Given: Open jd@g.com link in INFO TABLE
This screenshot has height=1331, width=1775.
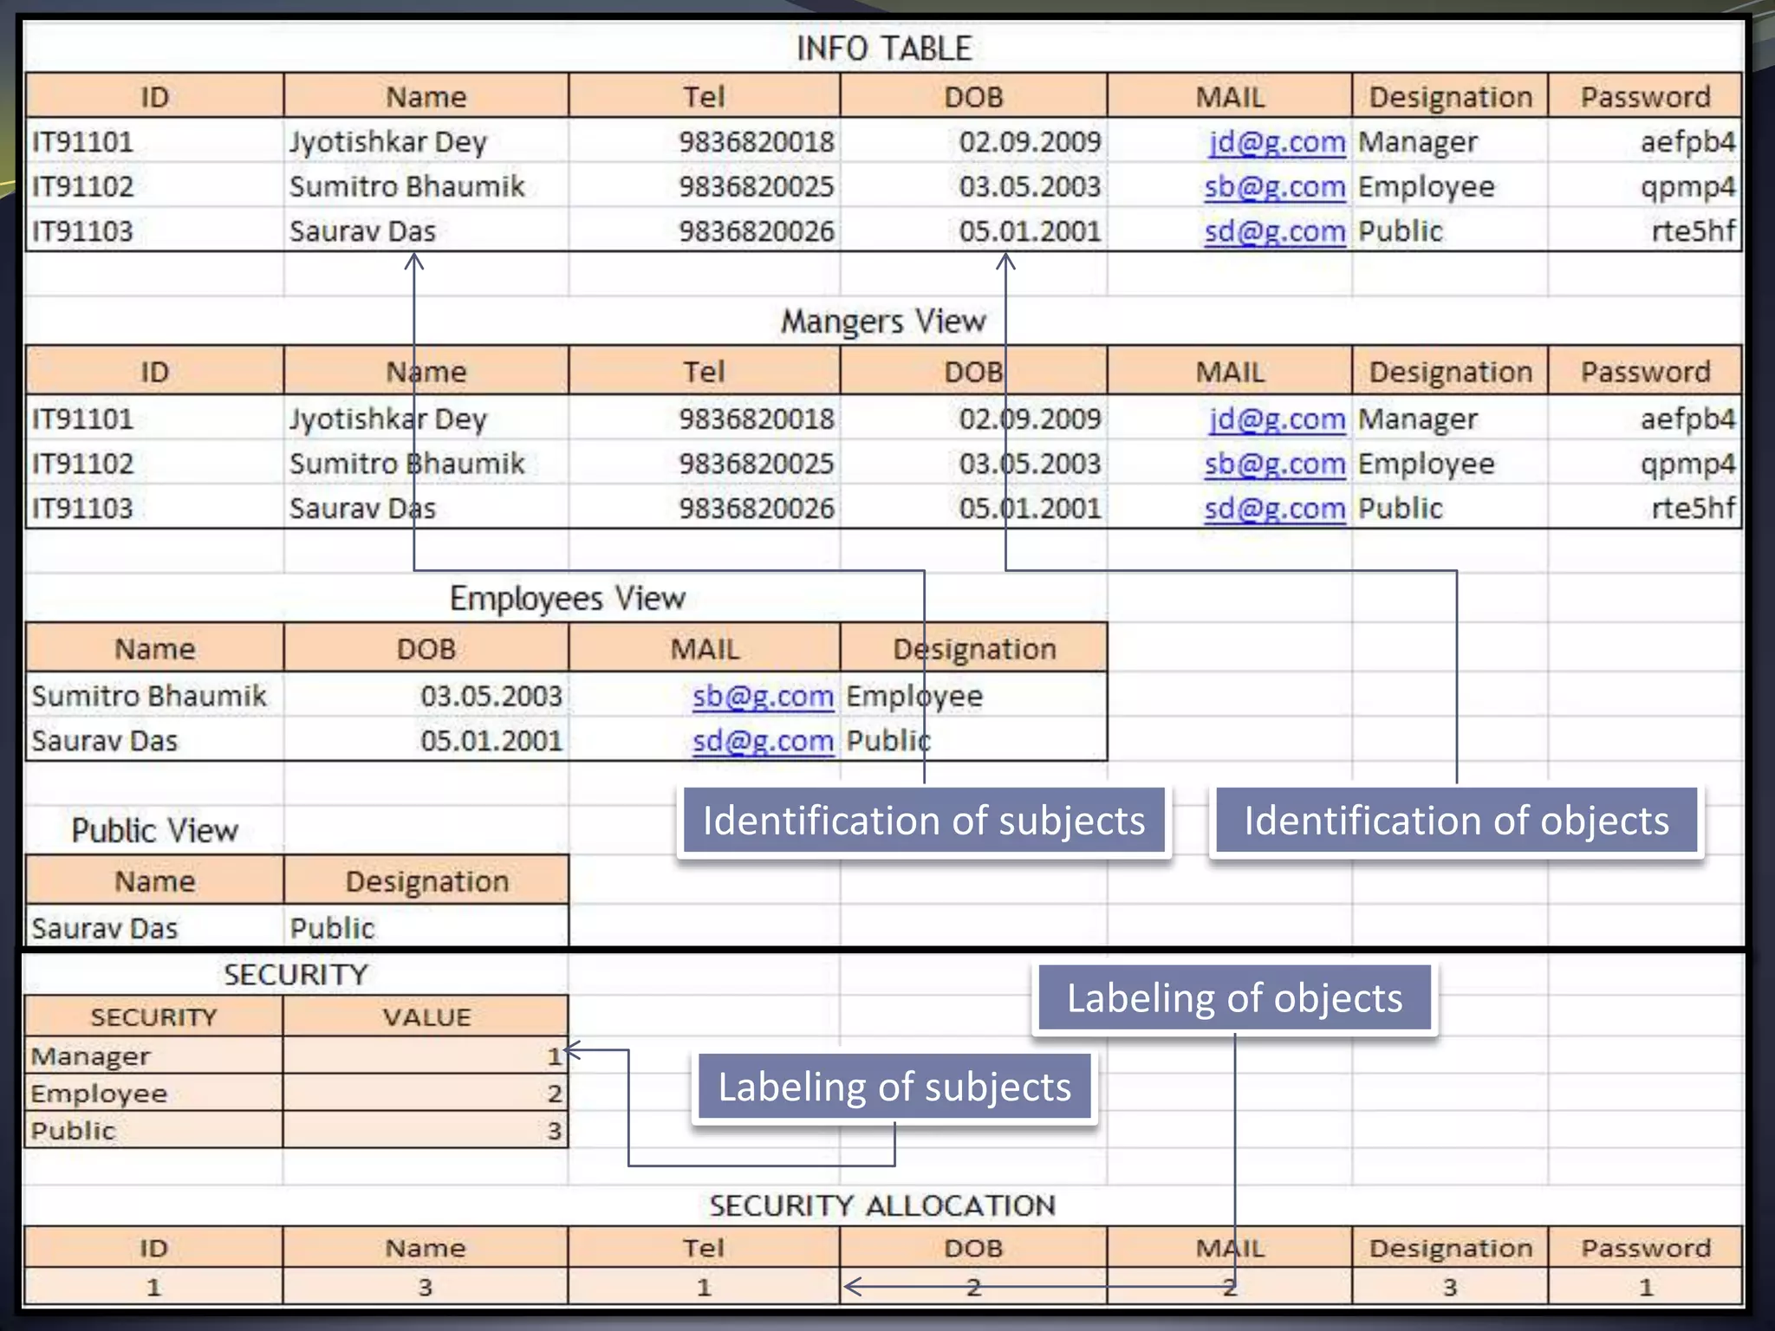Looking at the screenshot, I should point(1278,142).
